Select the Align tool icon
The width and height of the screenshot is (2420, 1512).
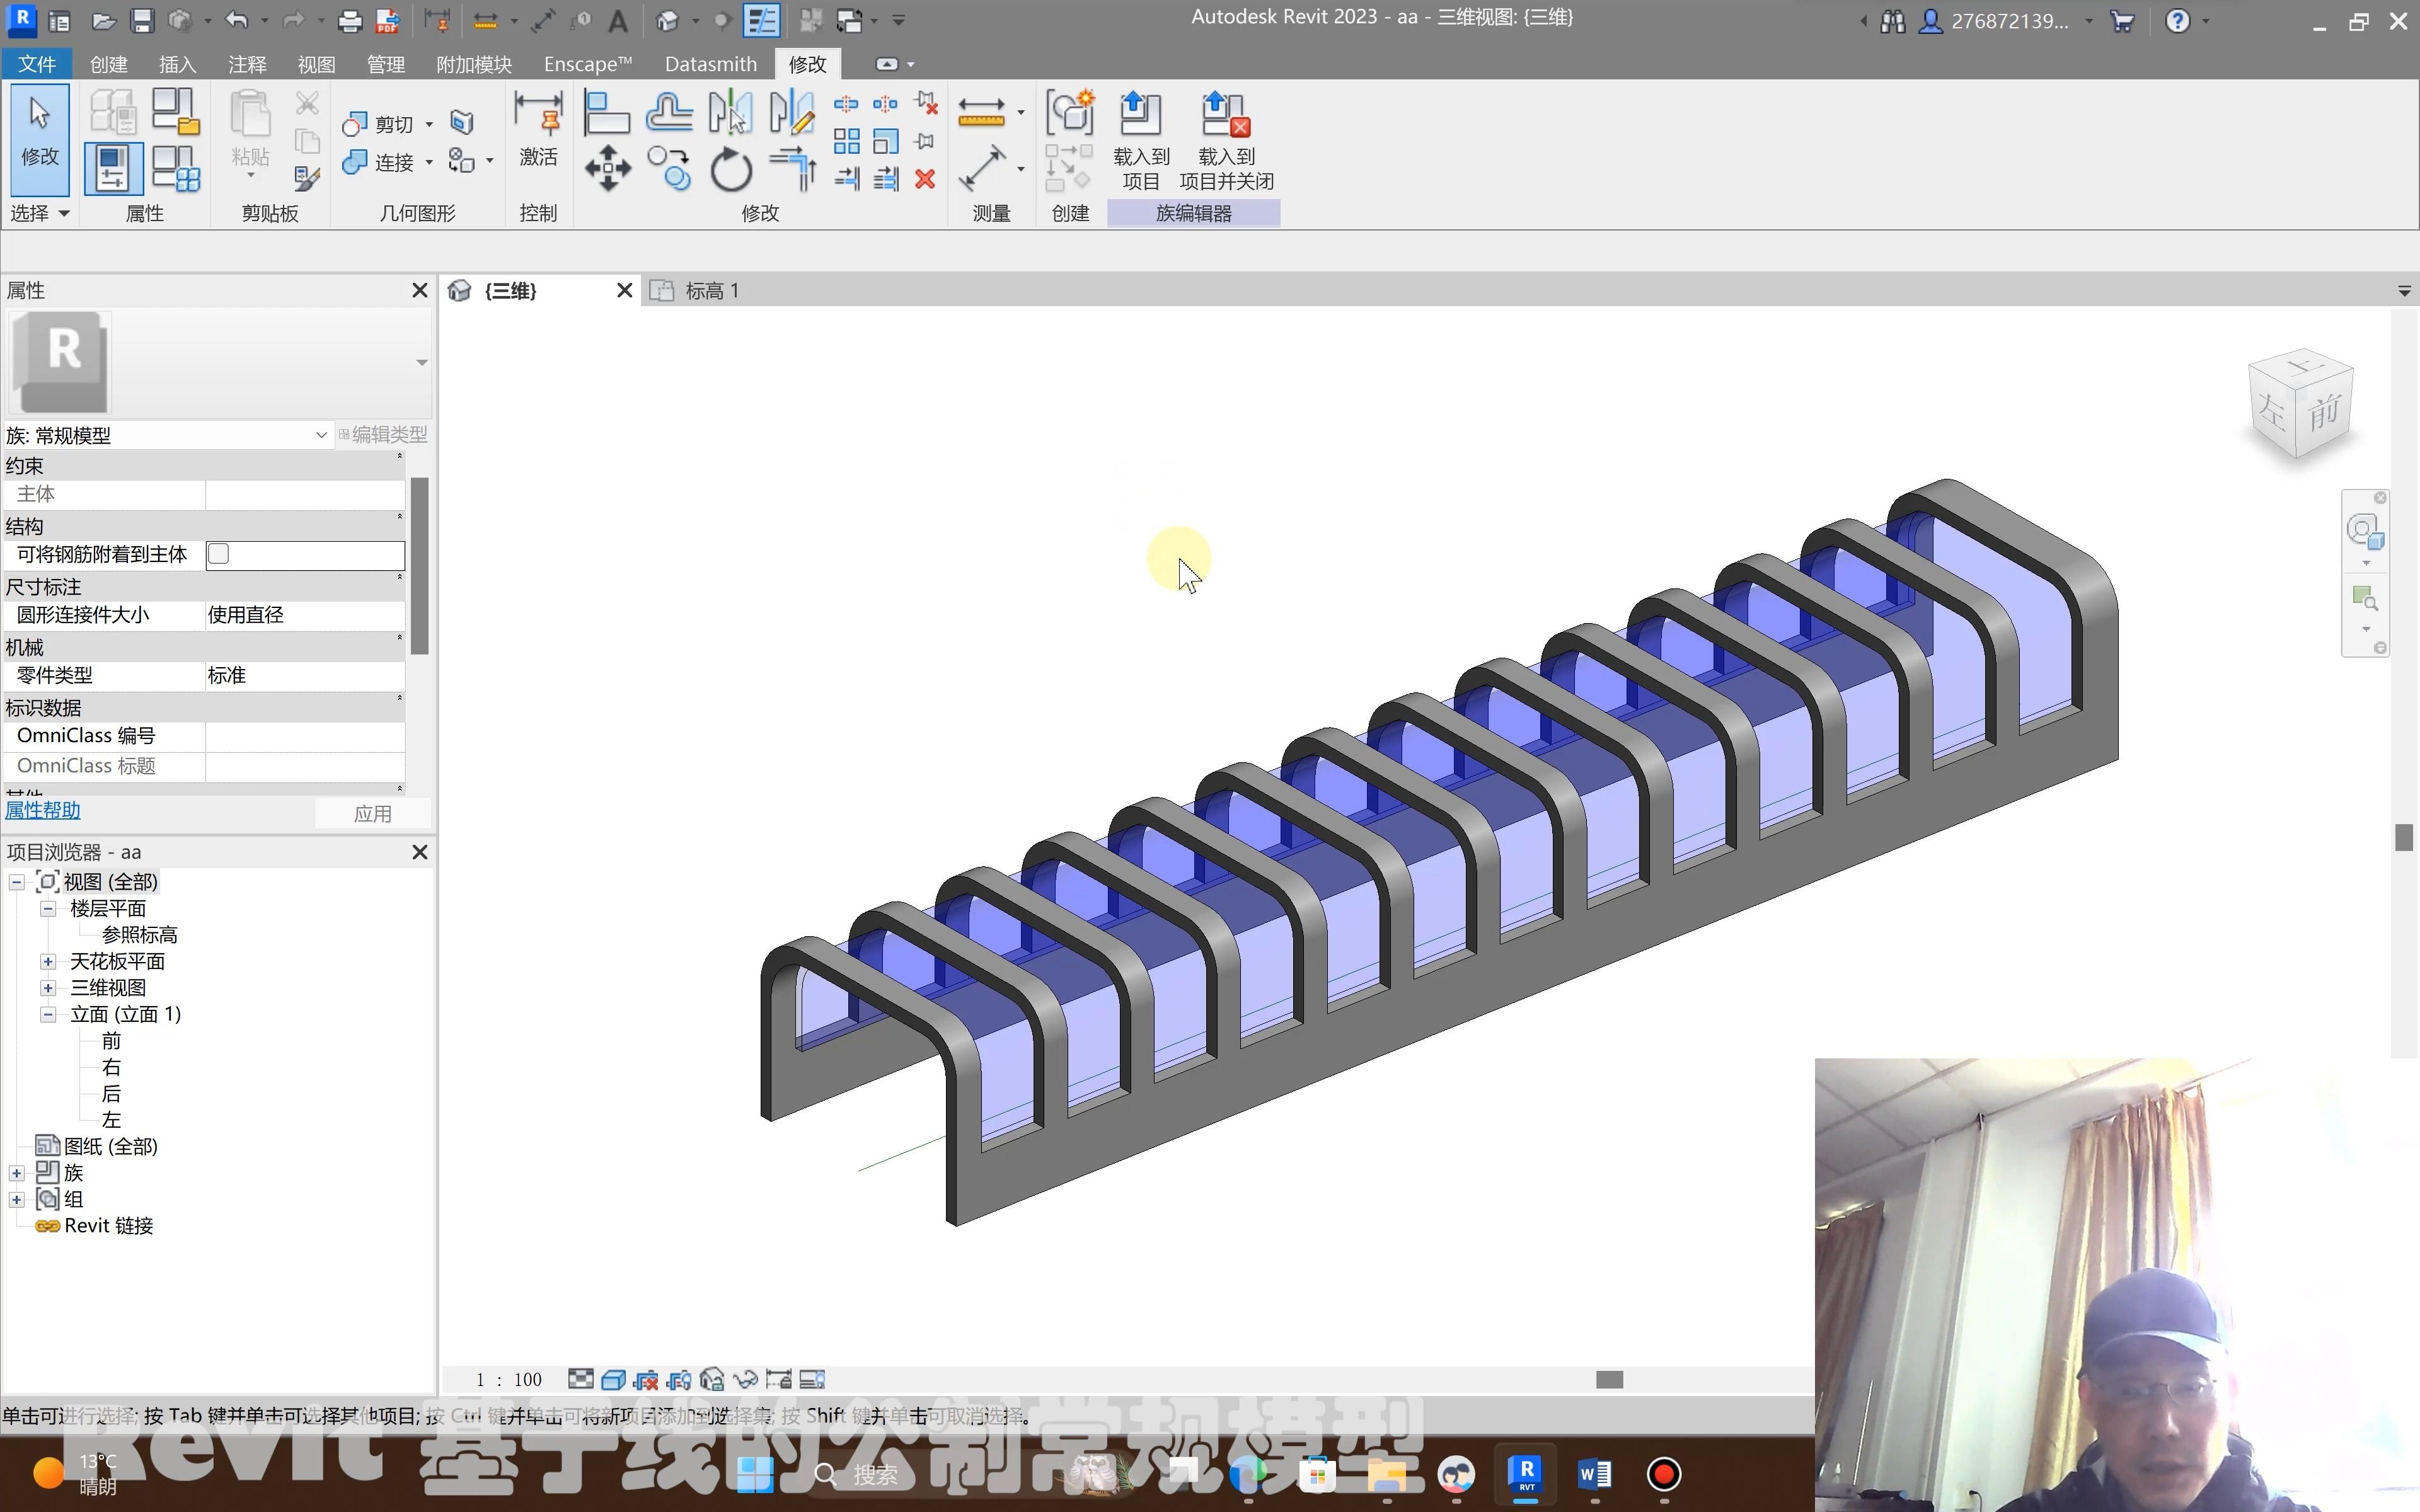pyautogui.click(x=606, y=112)
